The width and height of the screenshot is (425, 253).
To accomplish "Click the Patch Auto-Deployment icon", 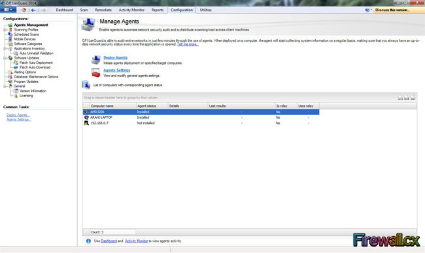I will point(16,63).
